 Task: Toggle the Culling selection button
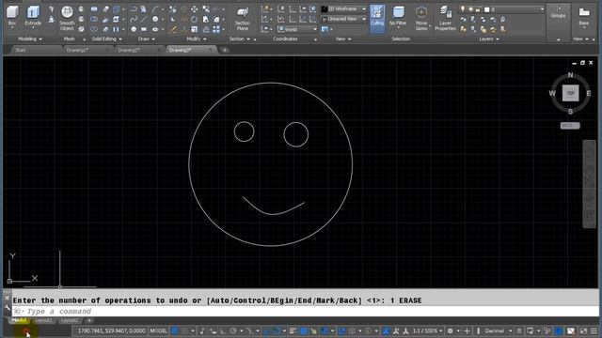point(377,19)
